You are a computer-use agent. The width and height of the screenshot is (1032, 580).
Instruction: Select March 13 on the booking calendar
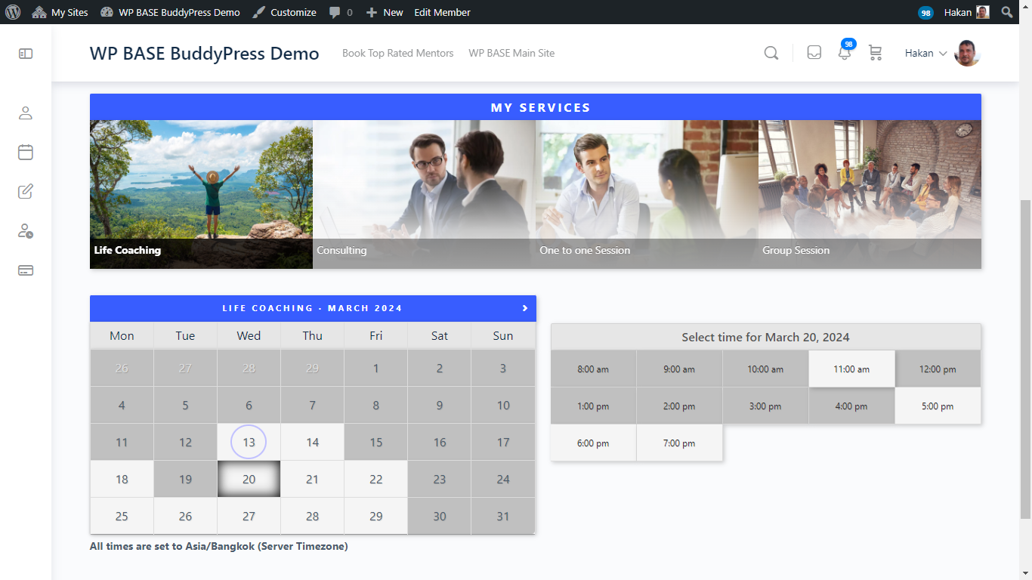click(x=249, y=442)
